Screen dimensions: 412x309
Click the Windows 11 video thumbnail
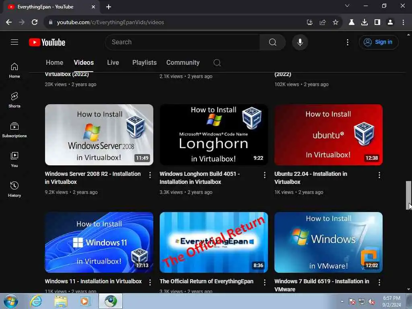[99, 243]
